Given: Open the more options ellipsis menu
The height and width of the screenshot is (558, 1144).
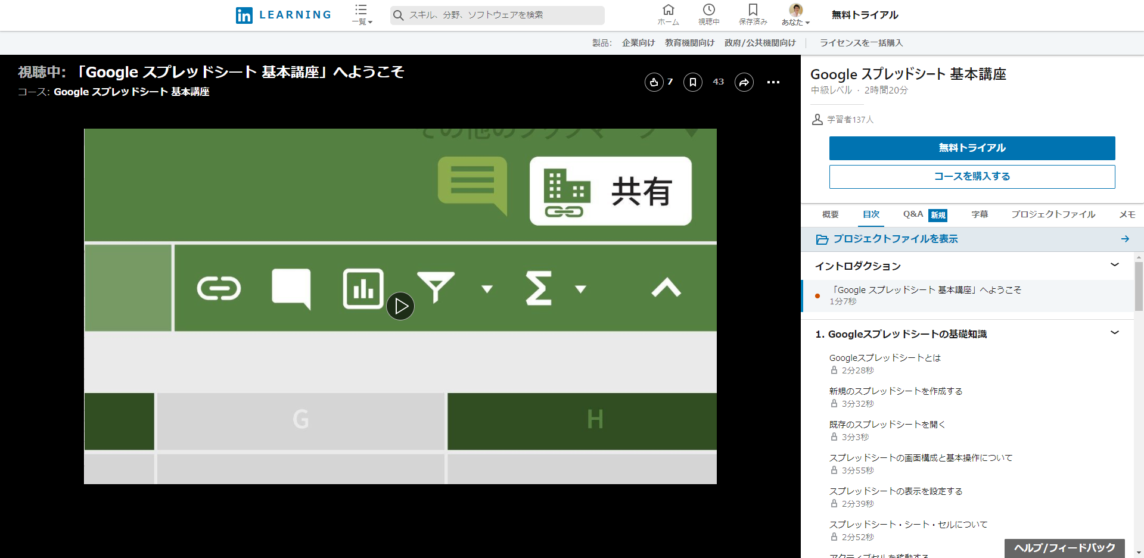Looking at the screenshot, I should pyautogui.click(x=773, y=82).
